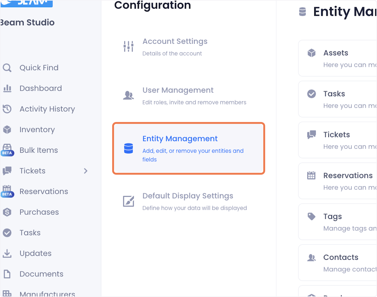
Task: Click the Default Display Settings edit icon
Action: point(128,201)
